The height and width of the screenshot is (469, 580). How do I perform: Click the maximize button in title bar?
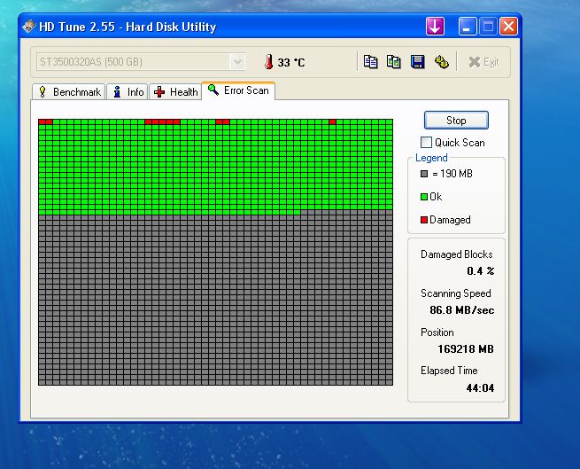[x=488, y=27]
